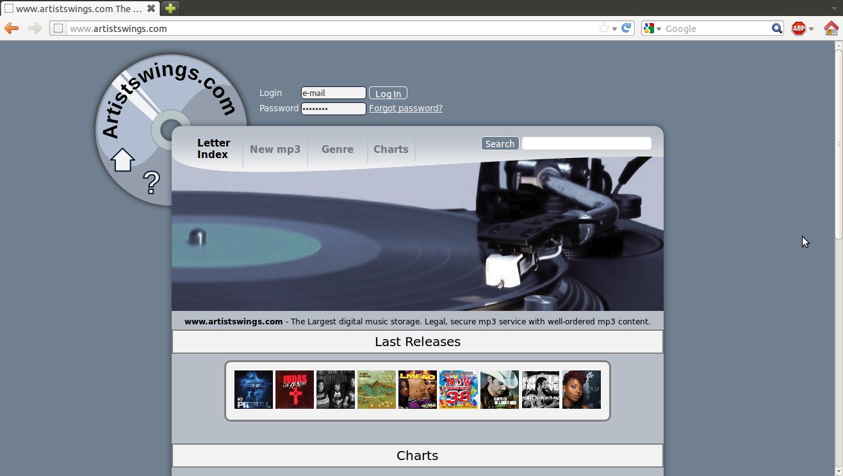Click the browser forward arrow
The height and width of the screenshot is (476, 843).
coord(35,28)
